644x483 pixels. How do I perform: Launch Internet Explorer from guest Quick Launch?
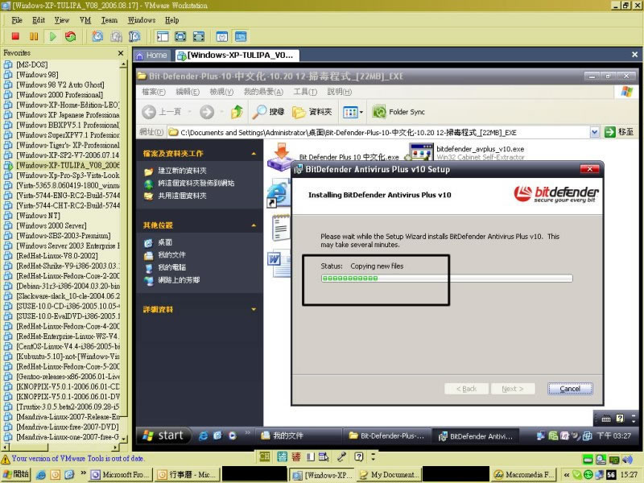point(203,436)
